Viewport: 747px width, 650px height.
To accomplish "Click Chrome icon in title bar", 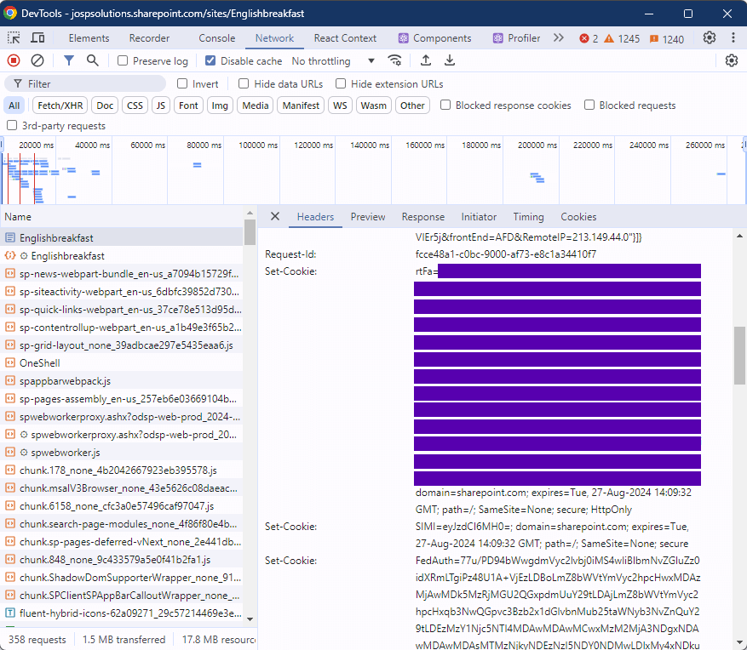I will point(9,13).
